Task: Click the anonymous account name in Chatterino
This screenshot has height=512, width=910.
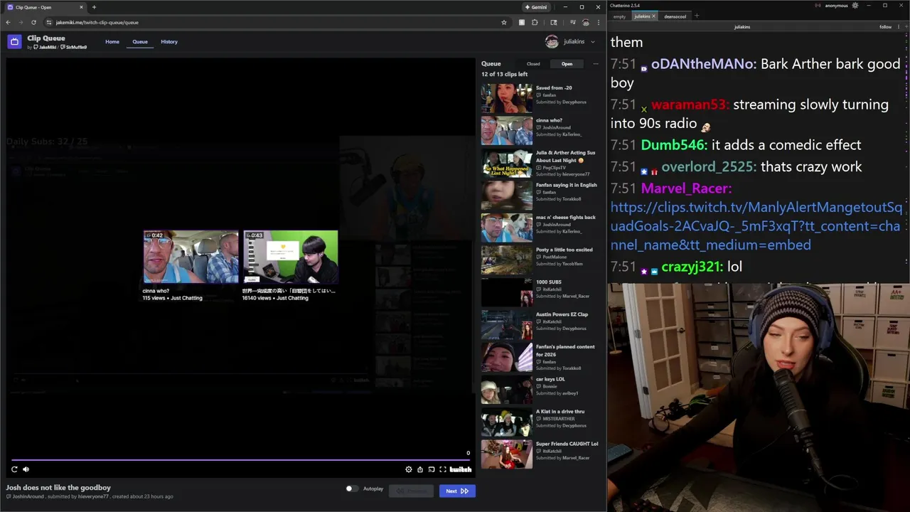Action: [837, 6]
